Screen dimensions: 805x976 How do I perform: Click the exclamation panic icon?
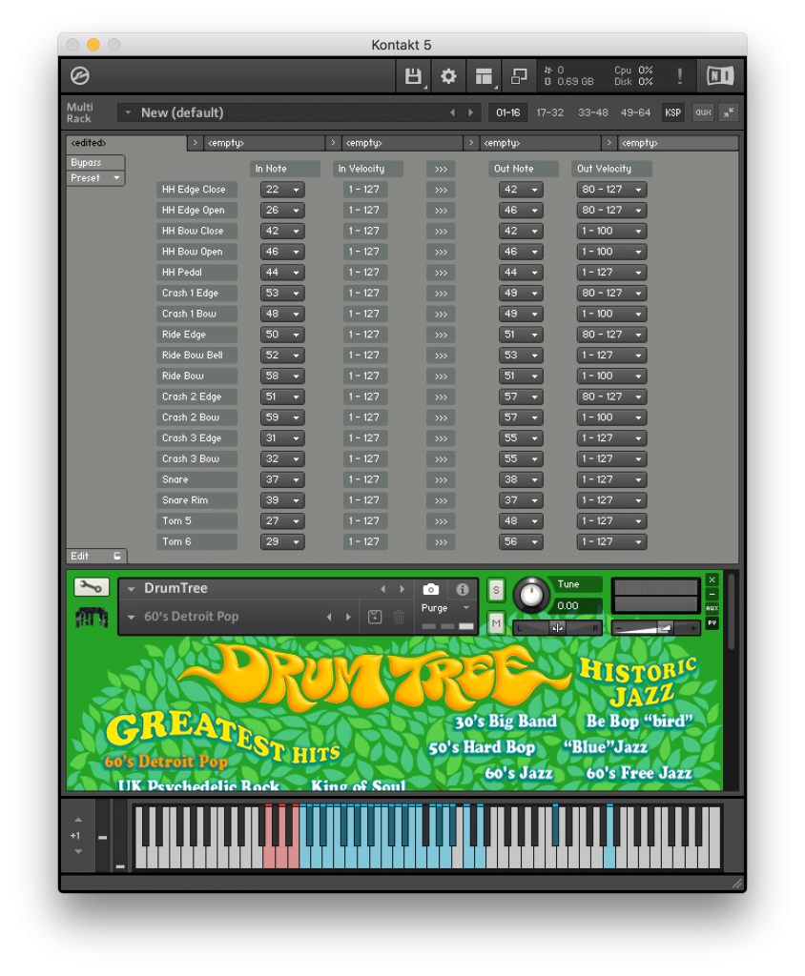[x=680, y=76]
